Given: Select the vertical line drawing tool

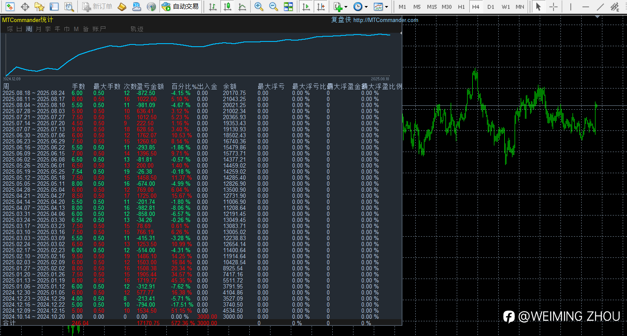Looking at the screenshot, I should point(570,6).
